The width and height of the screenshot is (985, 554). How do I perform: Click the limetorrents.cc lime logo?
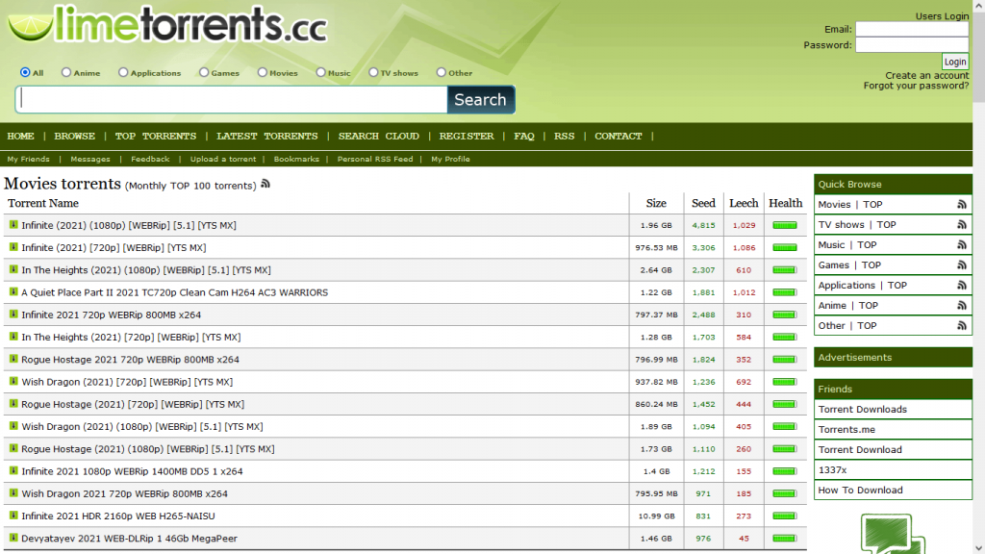point(167,25)
